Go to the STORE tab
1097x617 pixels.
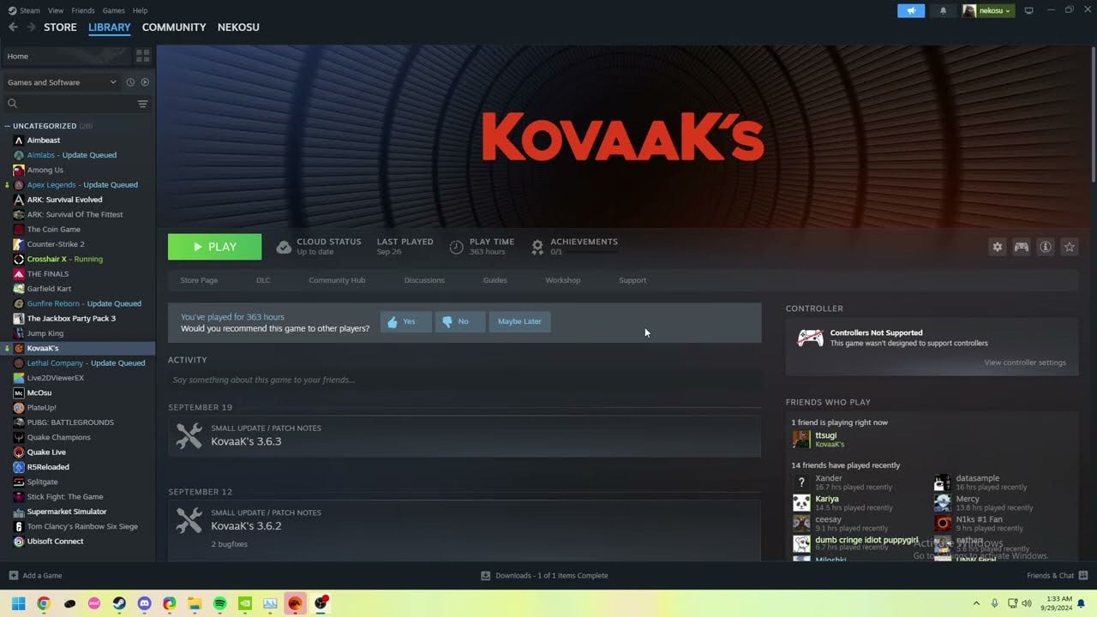coord(60,27)
